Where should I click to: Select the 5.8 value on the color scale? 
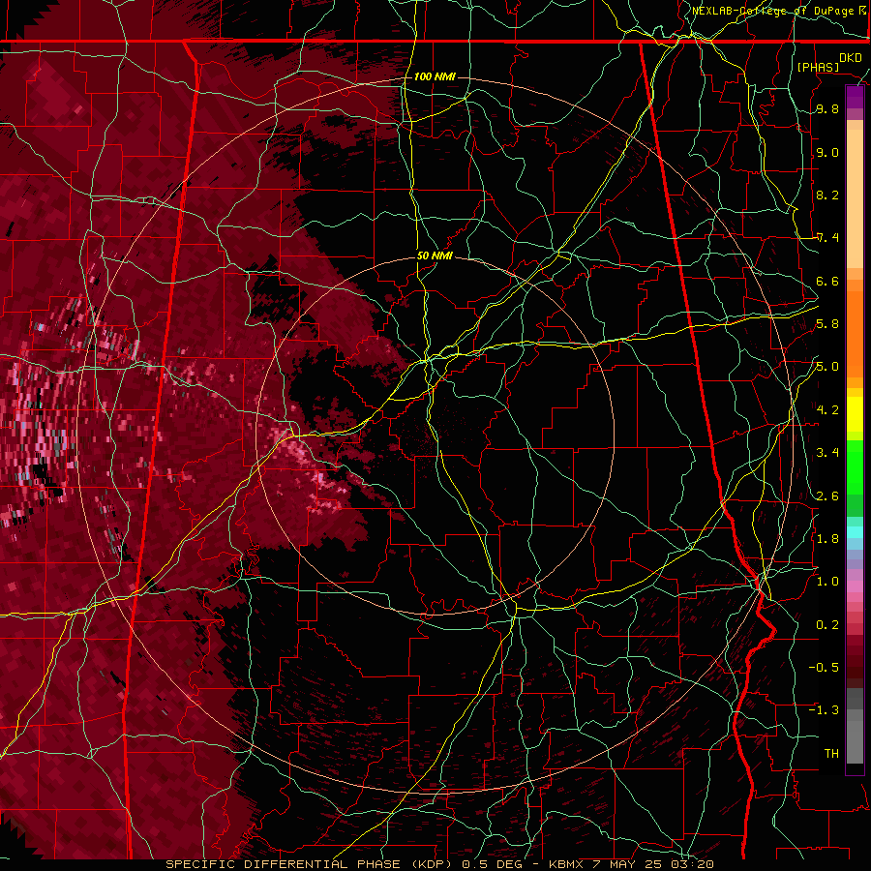pyautogui.click(x=827, y=324)
